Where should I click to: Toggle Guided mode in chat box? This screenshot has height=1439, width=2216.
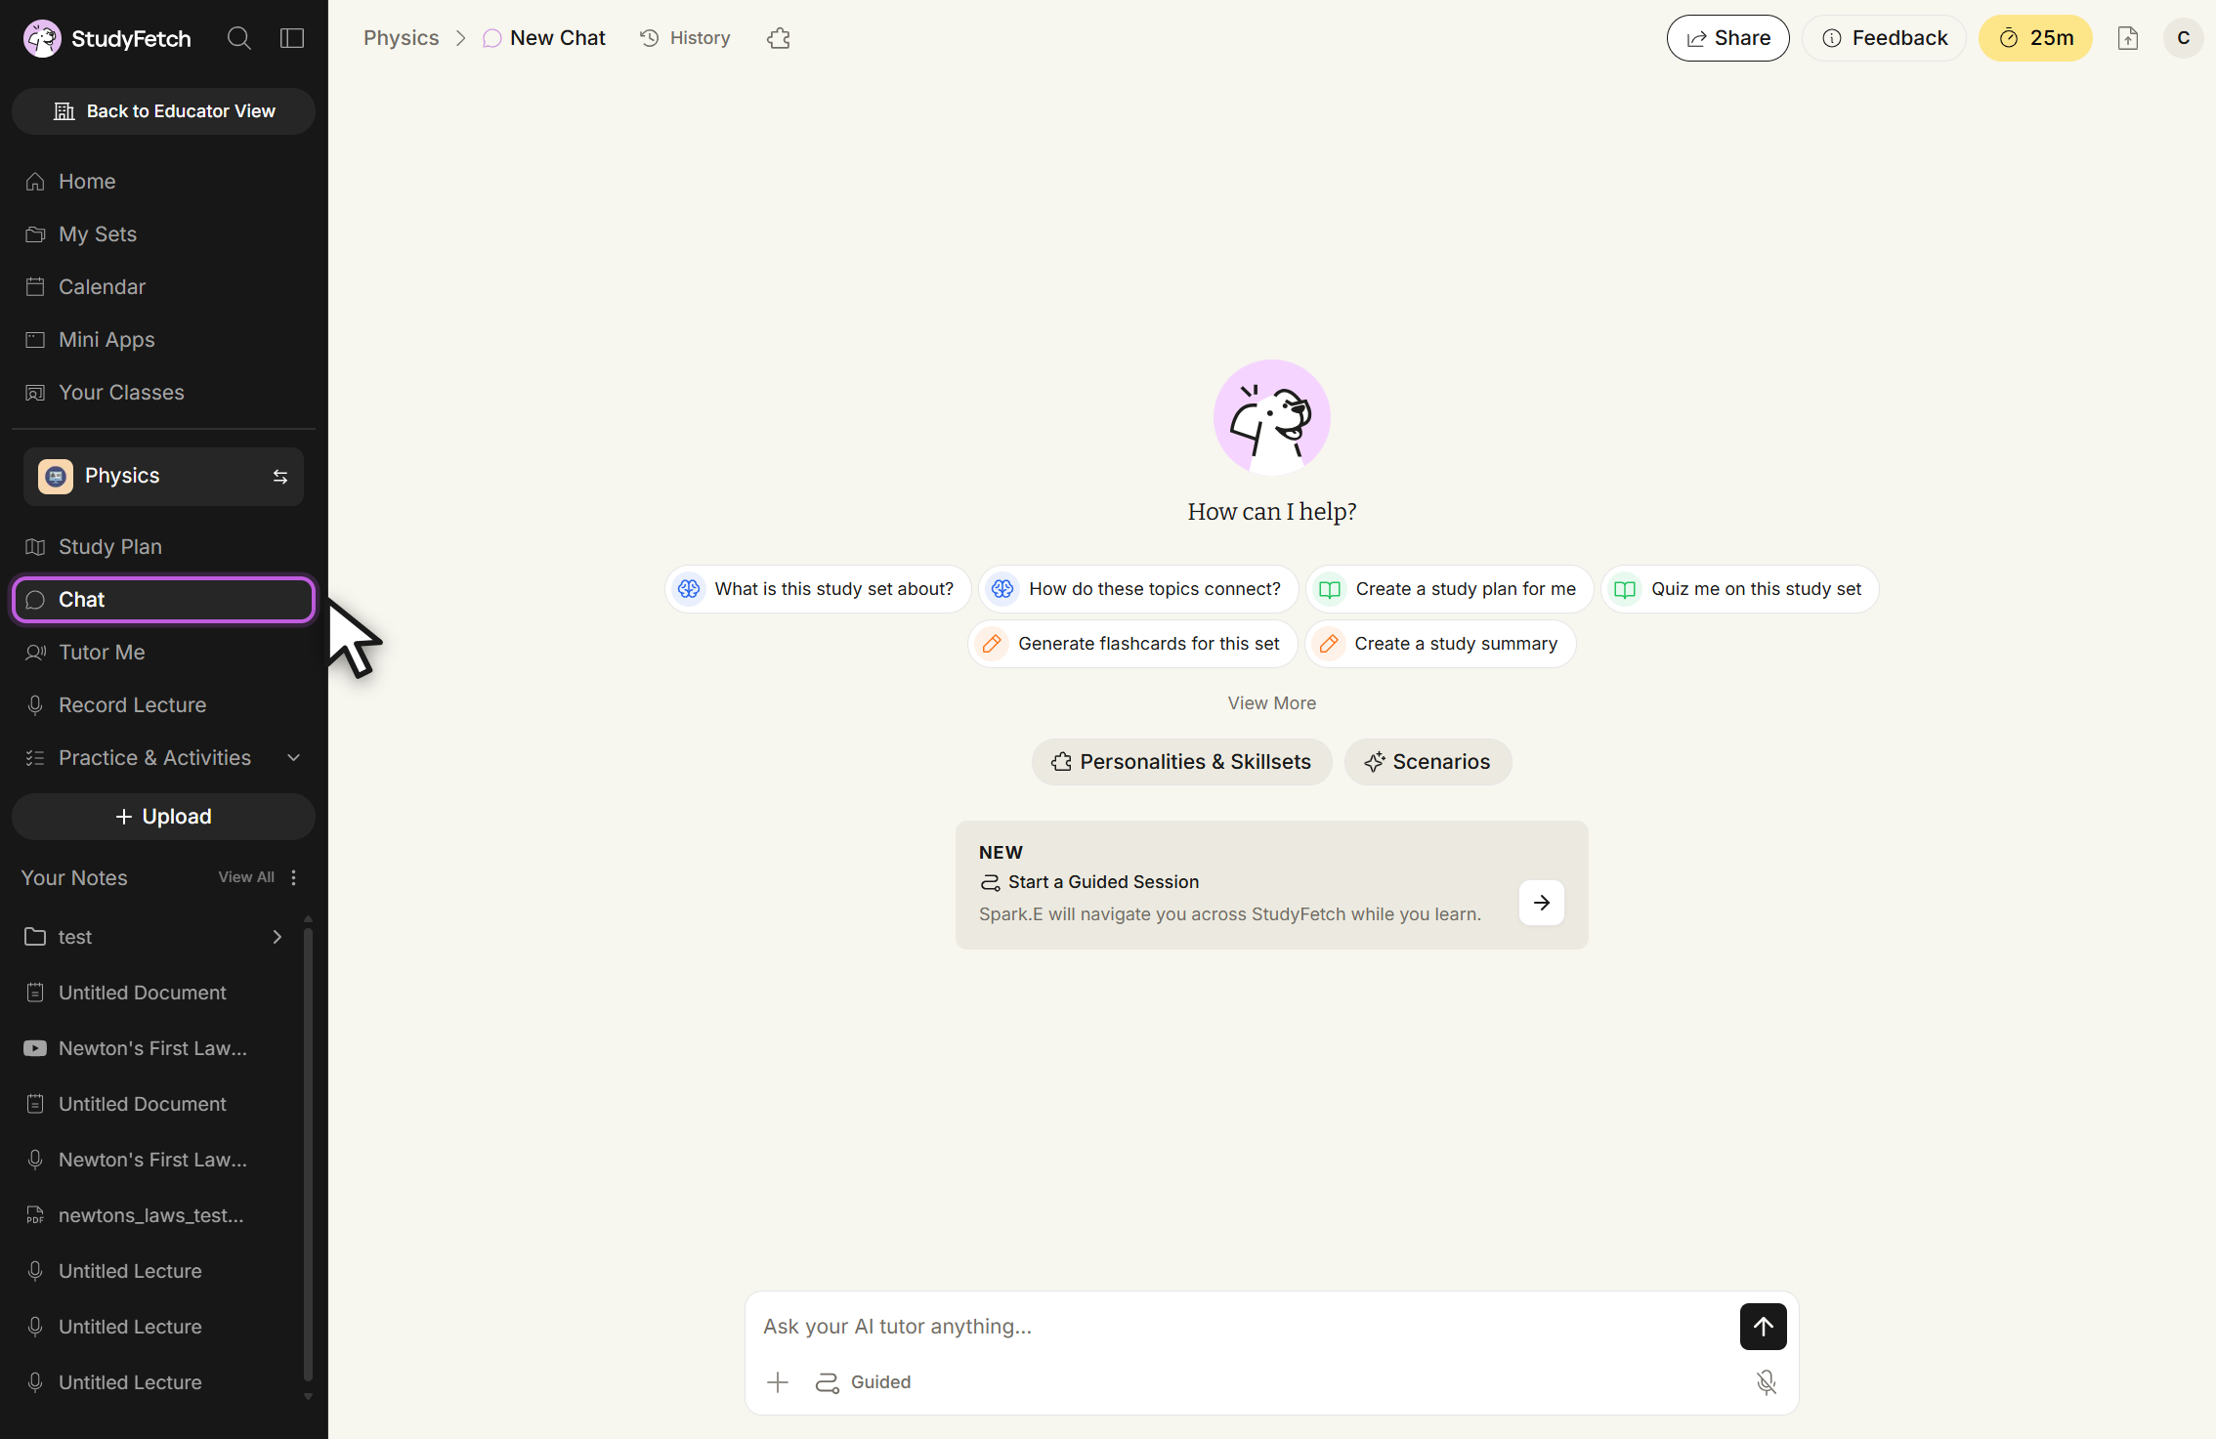point(864,1382)
